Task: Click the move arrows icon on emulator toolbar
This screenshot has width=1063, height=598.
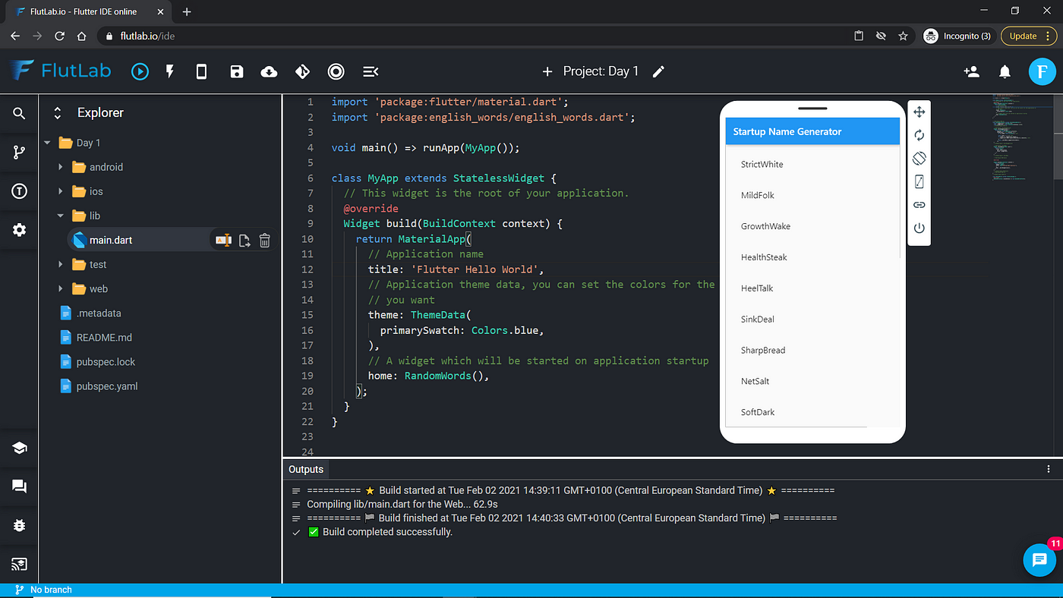Action: 919,112
